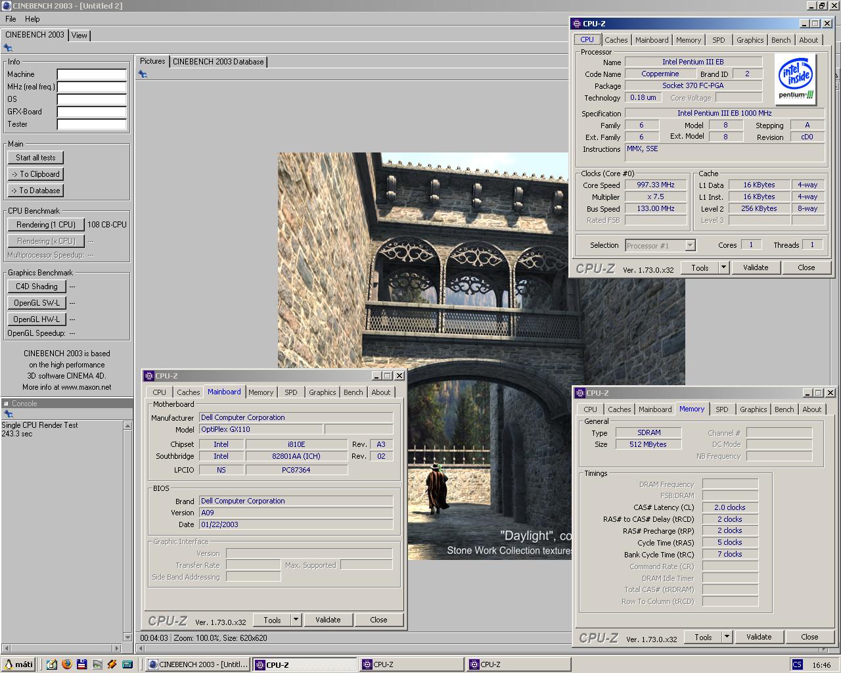
Task: Switch to CPU tab in CPU-Z Memory window
Action: [591, 409]
